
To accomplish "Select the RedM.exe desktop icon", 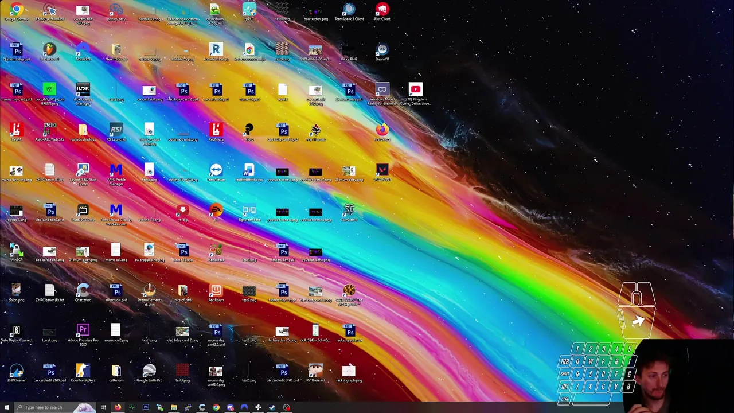I will pos(216,130).
